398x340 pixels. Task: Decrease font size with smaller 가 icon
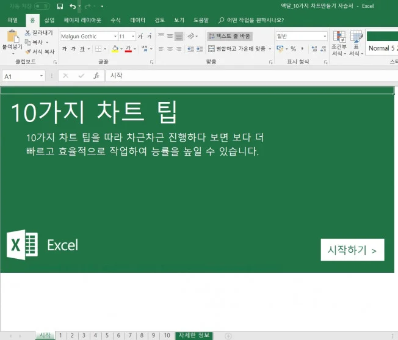point(149,36)
